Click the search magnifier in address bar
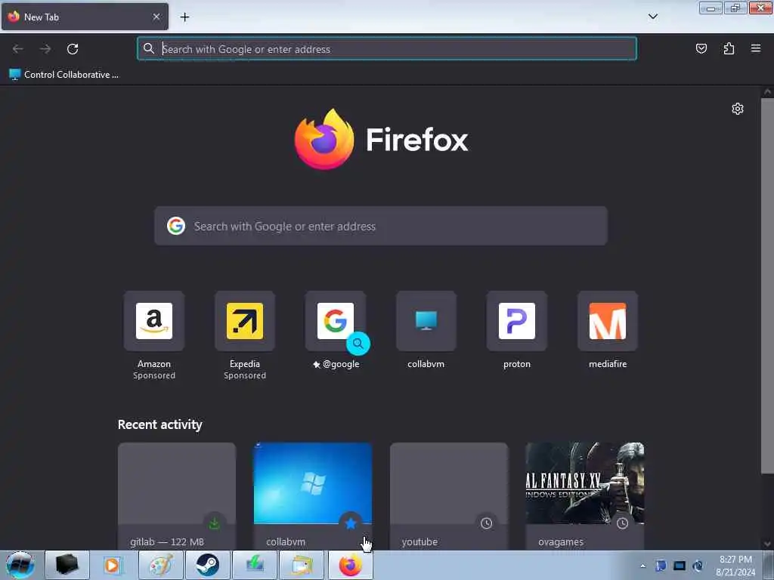 click(x=149, y=48)
